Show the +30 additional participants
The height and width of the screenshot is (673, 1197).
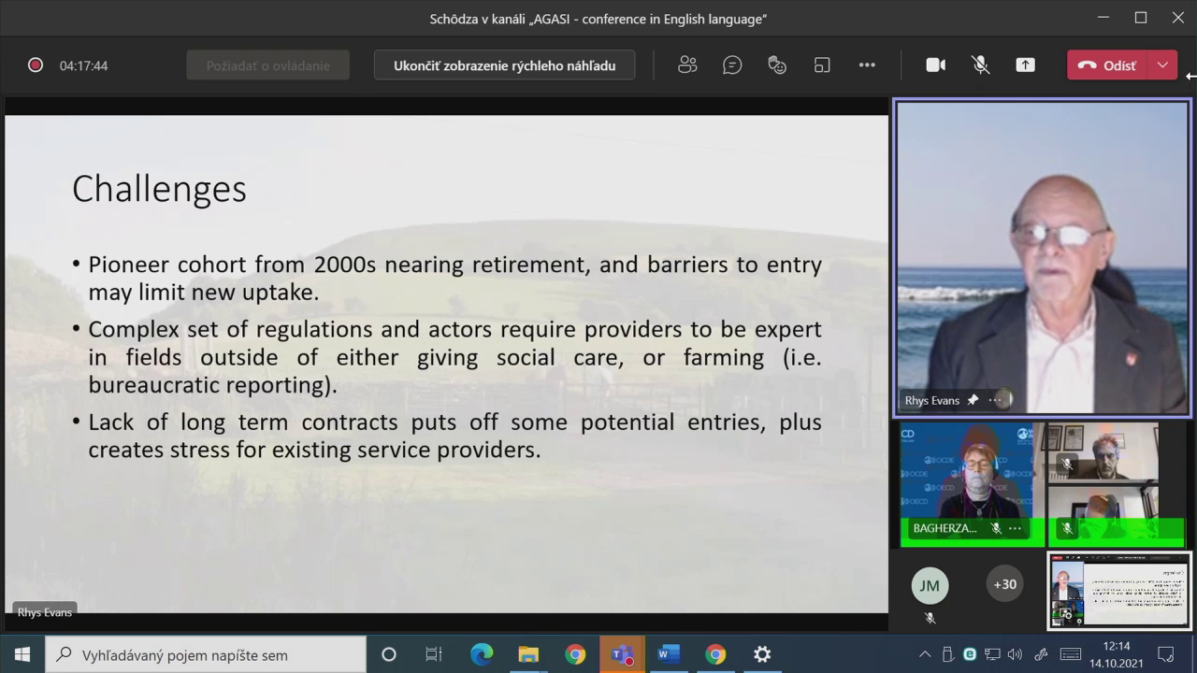(x=1004, y=584)
